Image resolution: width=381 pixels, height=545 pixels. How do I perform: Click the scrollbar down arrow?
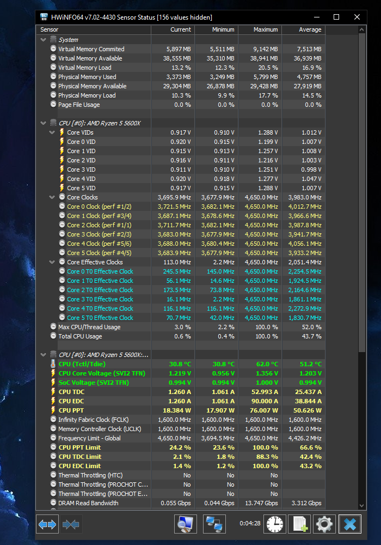point(362,506)
